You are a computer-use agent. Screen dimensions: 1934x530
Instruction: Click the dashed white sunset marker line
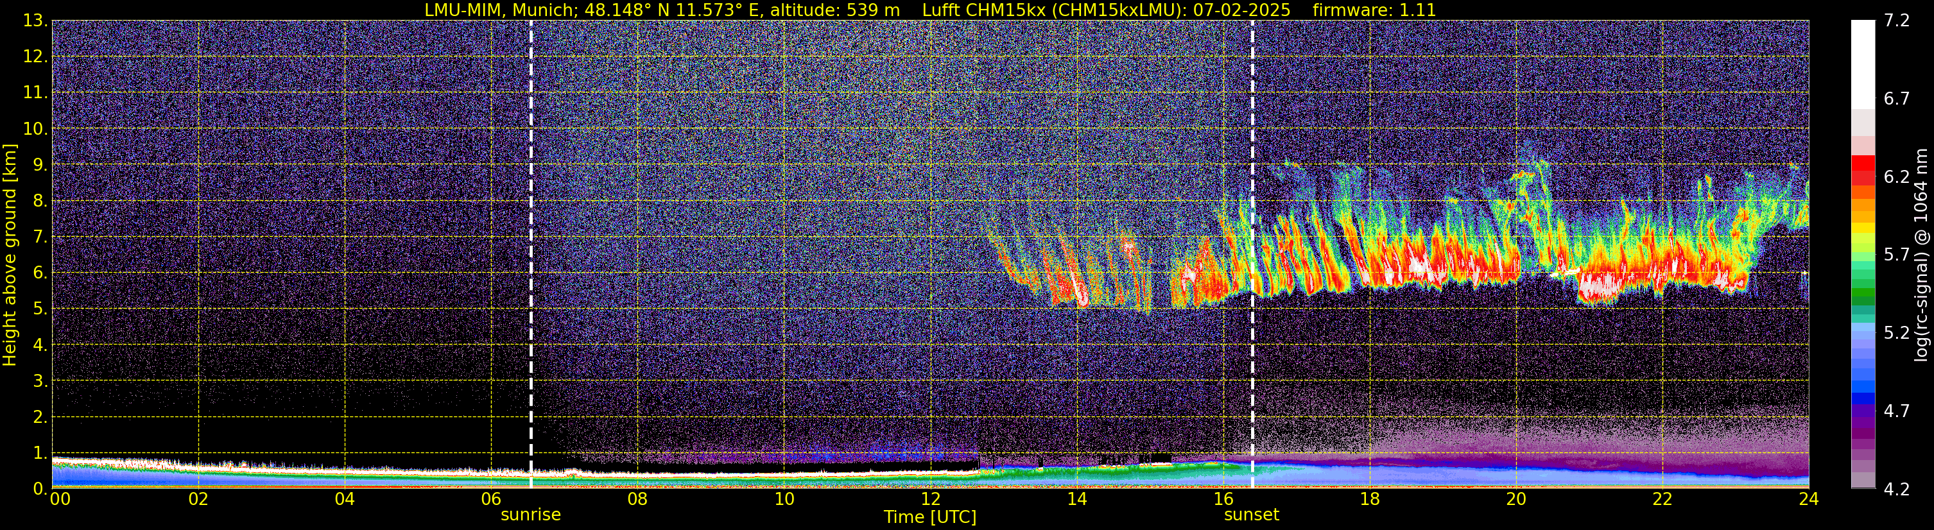pos(1252,255)
